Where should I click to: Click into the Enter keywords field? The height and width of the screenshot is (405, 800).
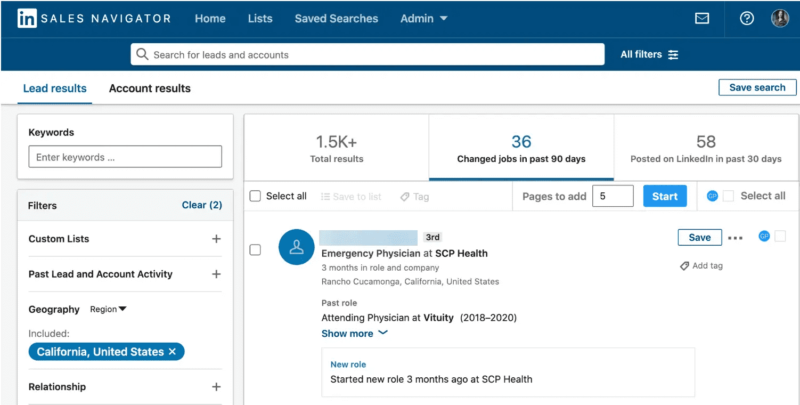pos(125,157)
